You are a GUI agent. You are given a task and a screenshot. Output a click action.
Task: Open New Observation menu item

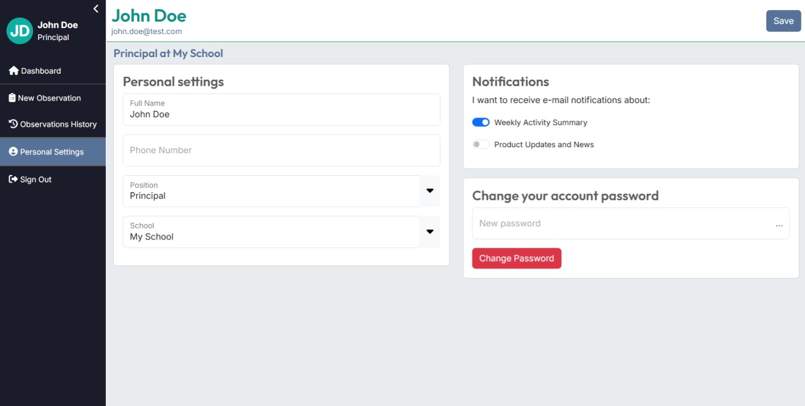tap(53, 98)
